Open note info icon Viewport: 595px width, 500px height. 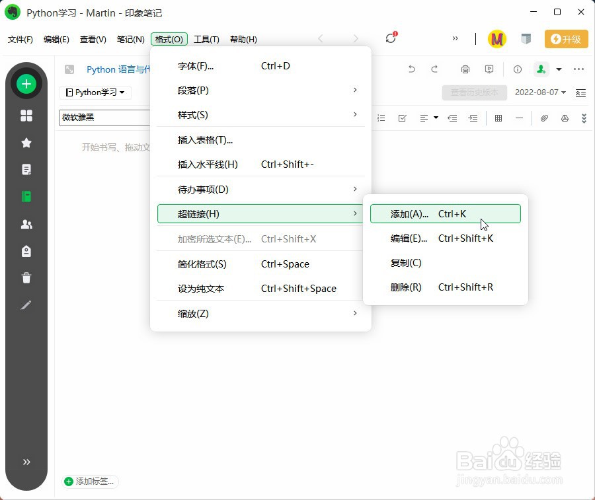(x=517, y=69)
